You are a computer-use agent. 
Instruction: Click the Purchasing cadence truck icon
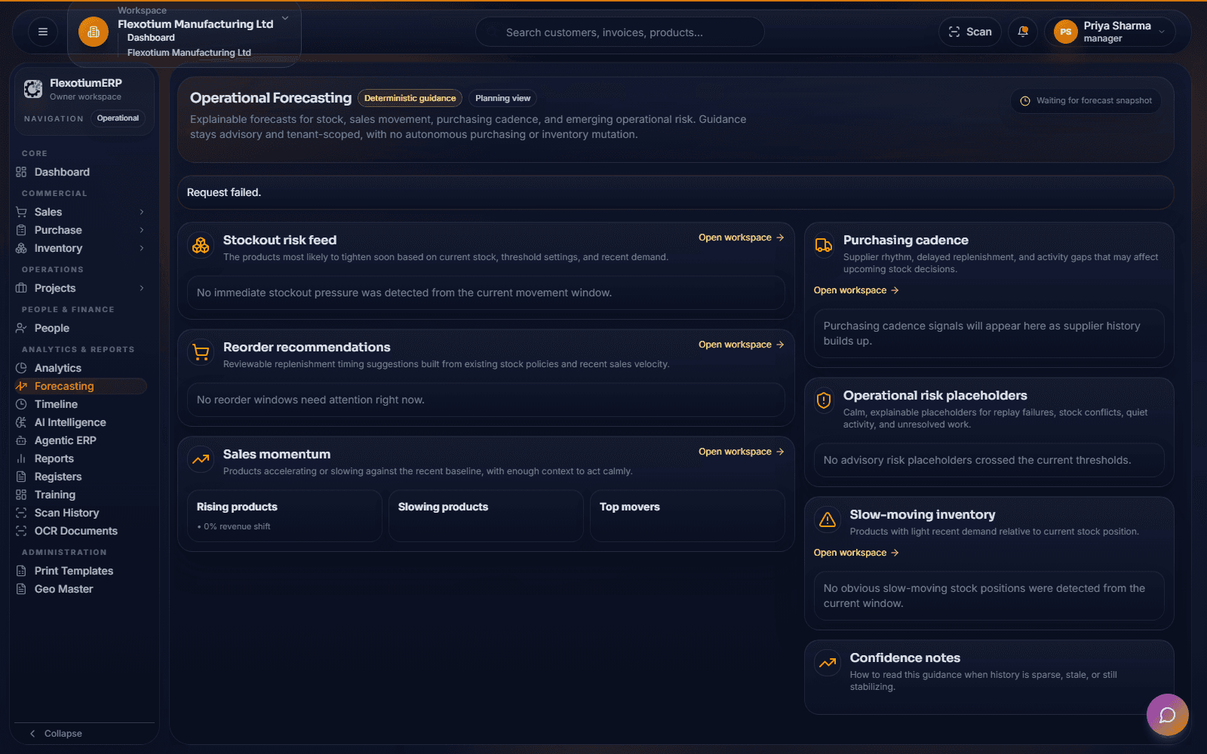point(824,246)
